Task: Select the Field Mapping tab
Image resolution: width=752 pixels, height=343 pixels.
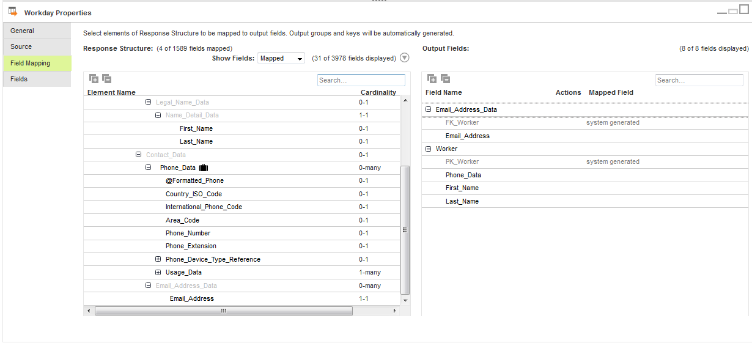Action: point(37,63)
